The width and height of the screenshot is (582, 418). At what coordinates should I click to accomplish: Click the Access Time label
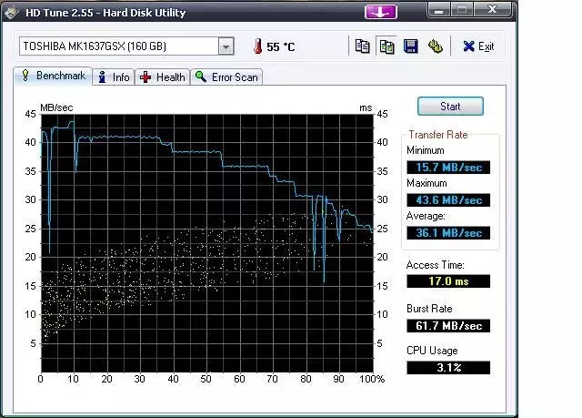pos(435,265)
